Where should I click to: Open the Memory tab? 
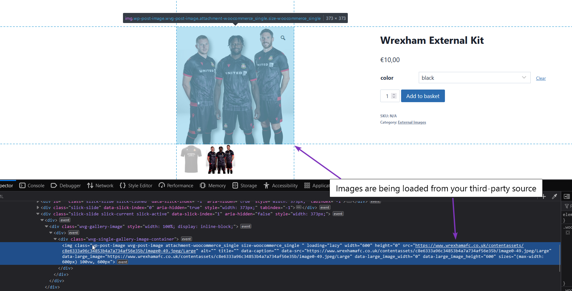click(213, 186)
